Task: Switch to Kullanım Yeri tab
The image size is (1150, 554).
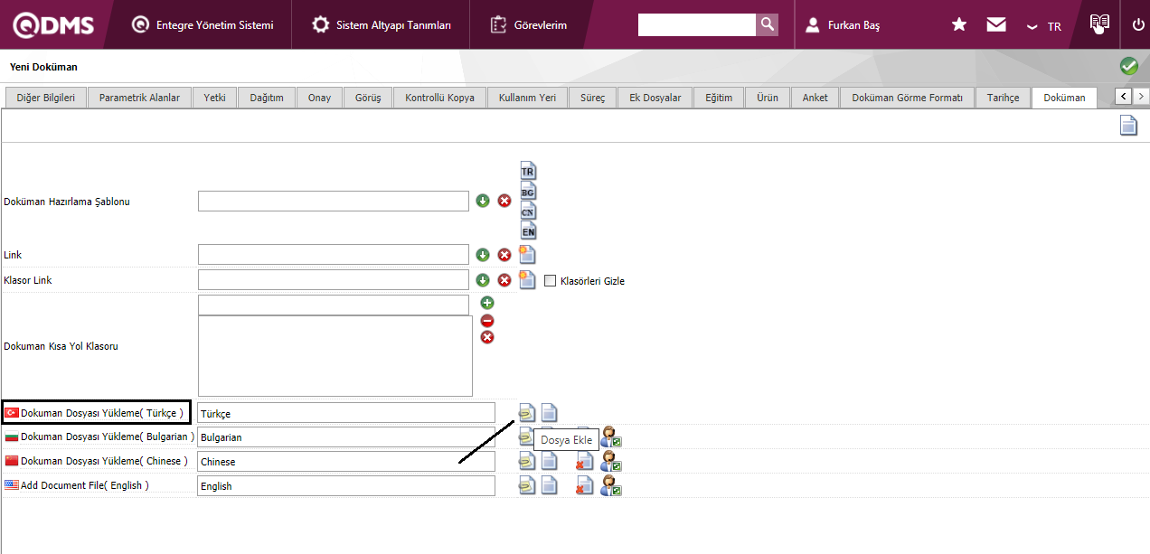Action: [x=527, y=98]
